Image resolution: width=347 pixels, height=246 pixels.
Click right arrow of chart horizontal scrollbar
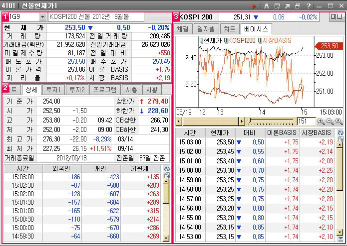pos(242,121)
